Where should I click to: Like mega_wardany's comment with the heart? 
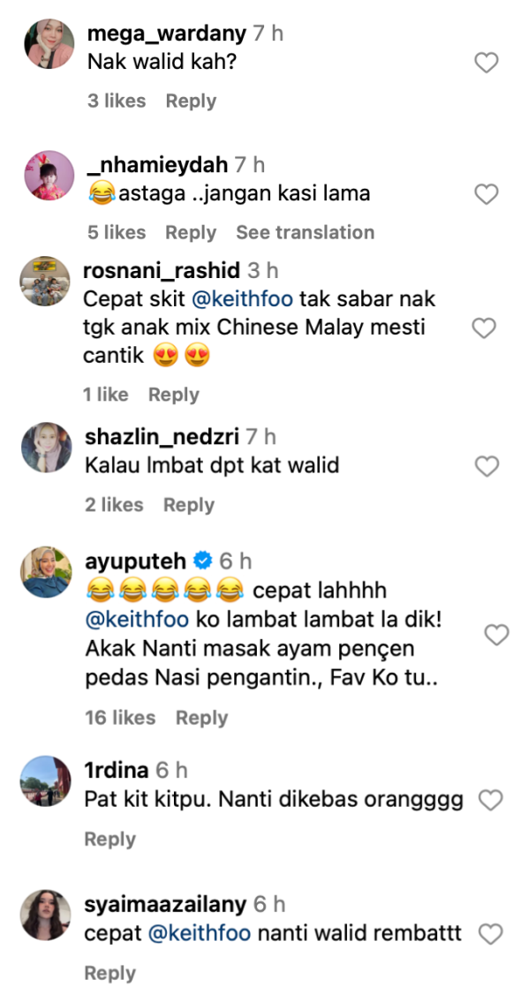point(487,63)
